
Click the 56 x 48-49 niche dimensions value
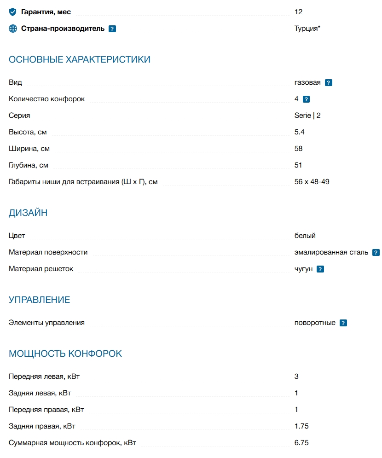tap(312, 182)
